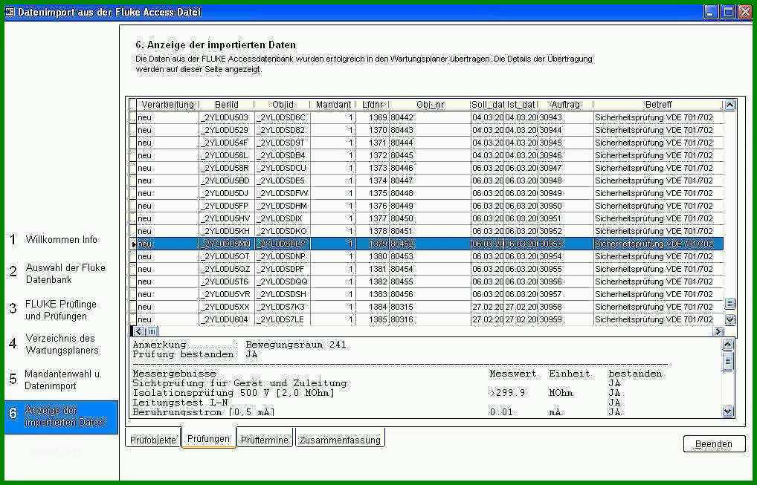This screenshot has height=485, width=757.
Task: Click Lfdnr cell 1384
Action: pyautogui.click(x=373, y=307)
